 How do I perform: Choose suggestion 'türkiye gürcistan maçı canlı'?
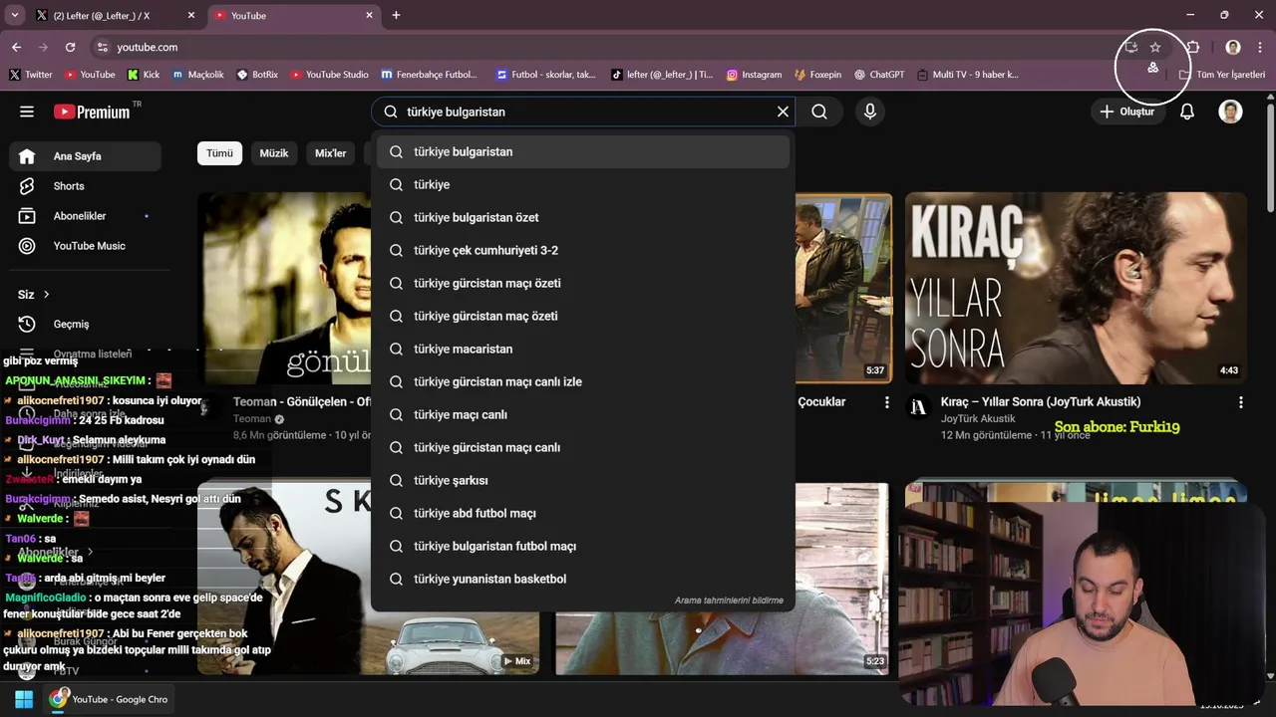coord(583,447)
